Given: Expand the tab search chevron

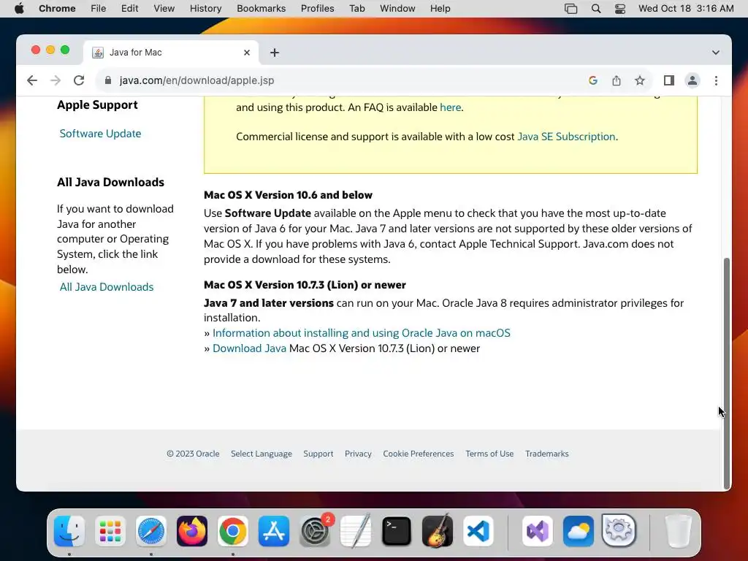Looking at the screenshot, I should pyautogui.click(x=716, y=53).
